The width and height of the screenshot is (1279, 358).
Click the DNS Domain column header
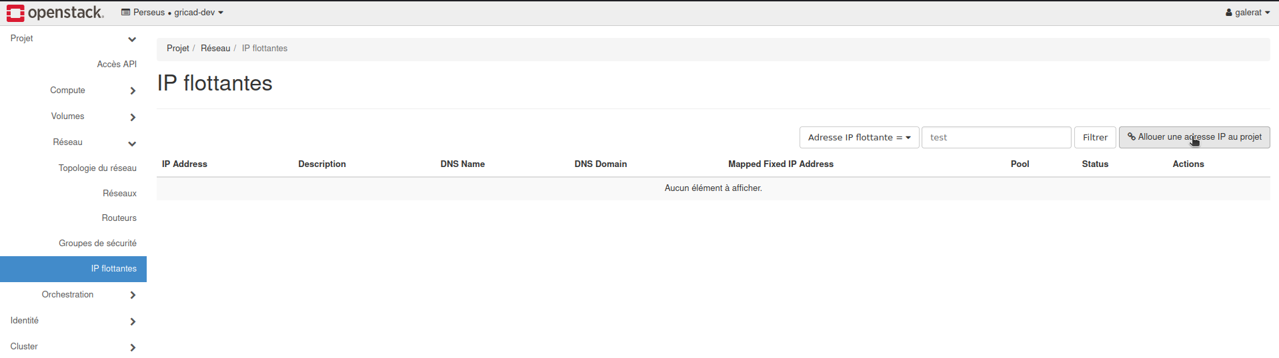601,164
